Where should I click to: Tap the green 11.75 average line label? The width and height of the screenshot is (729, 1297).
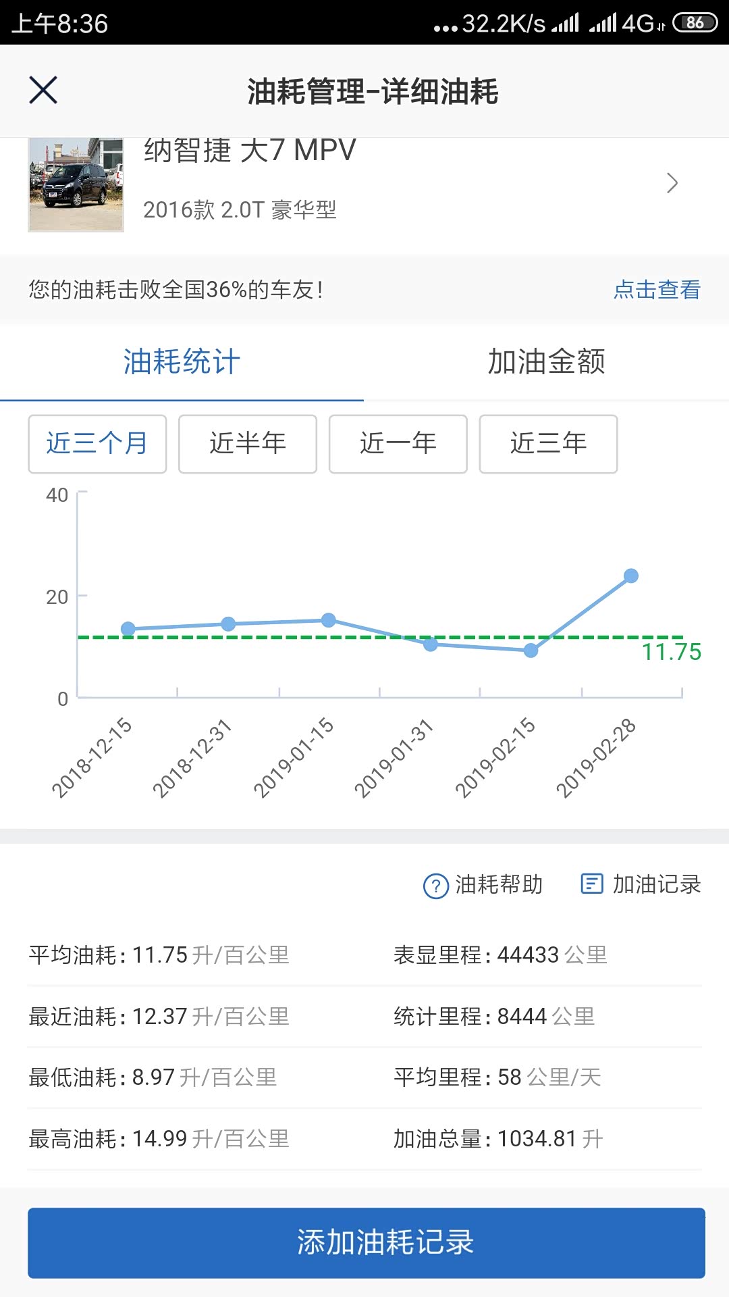click(671, 652)
